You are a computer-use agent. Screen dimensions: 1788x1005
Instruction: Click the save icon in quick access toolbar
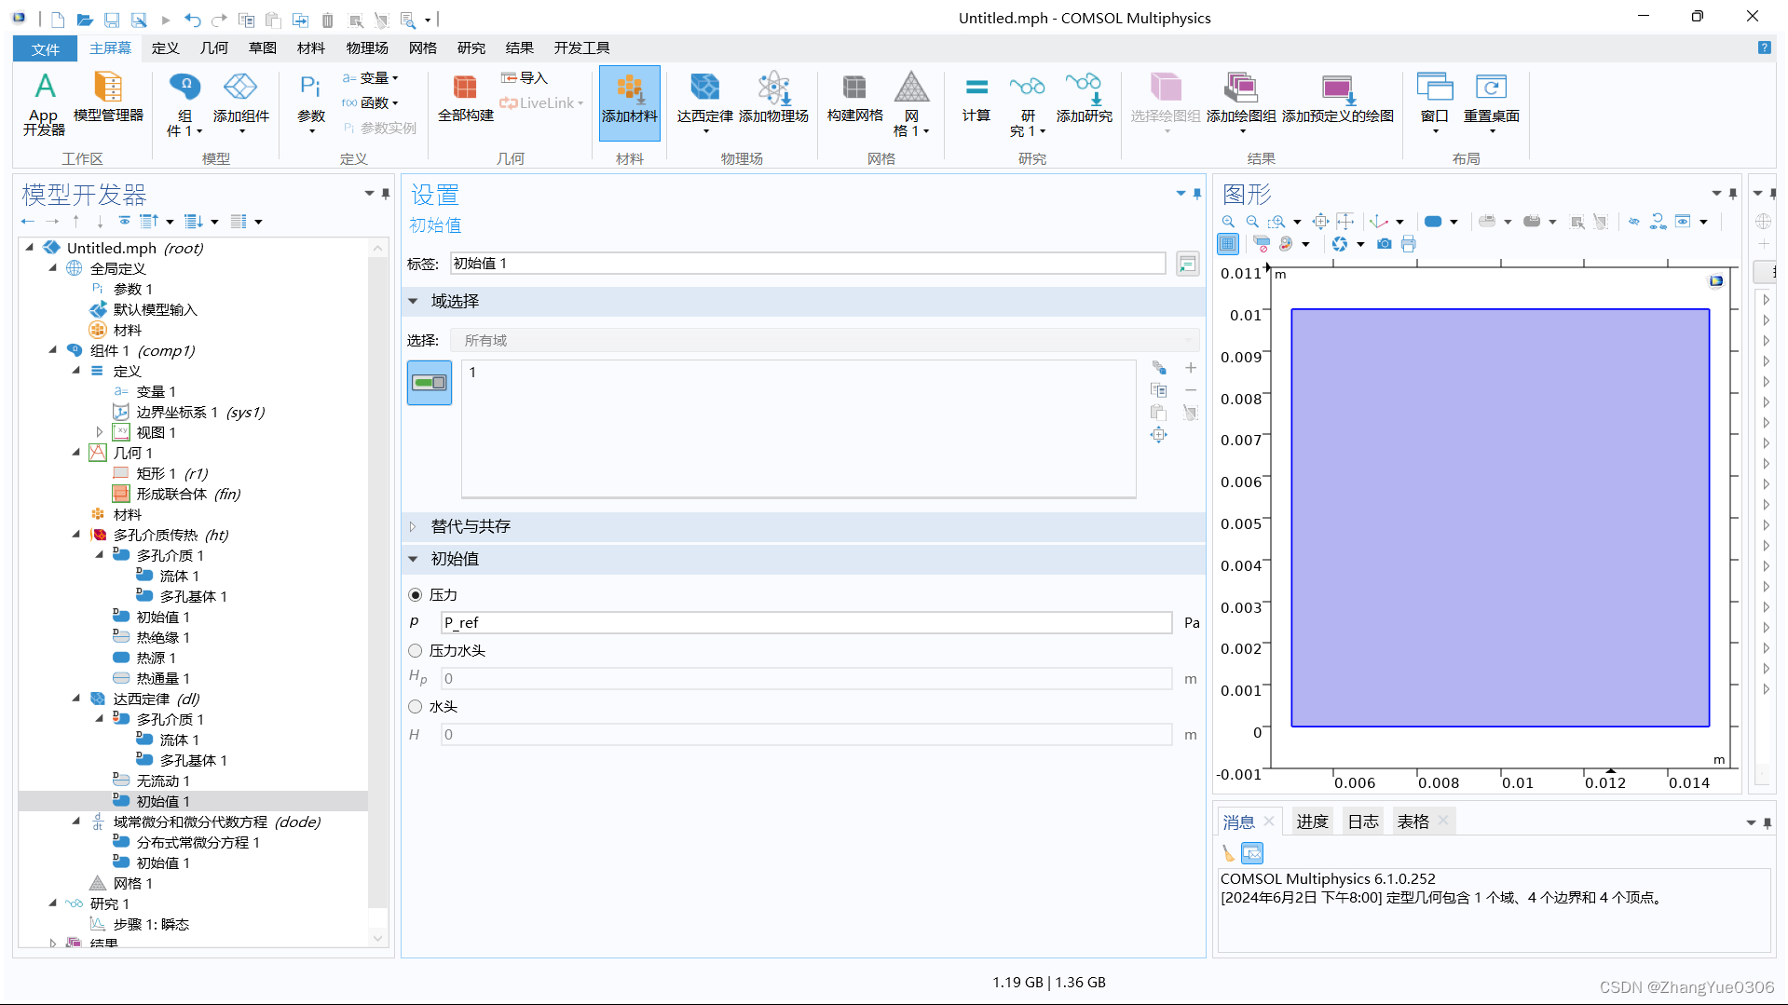[112, 19]
